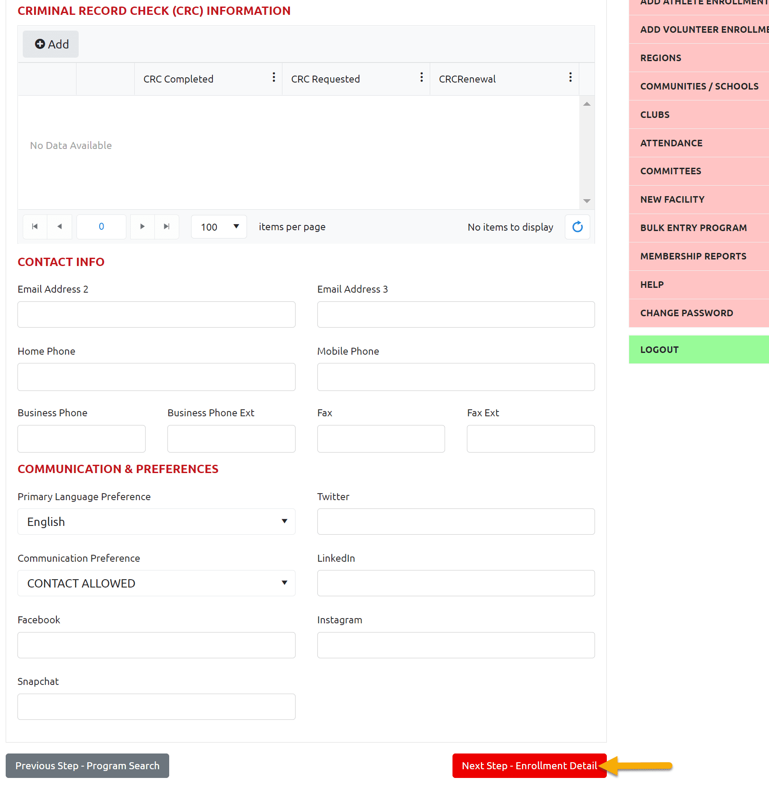Image resolution: width=769 pixels, height=788 pixels.
Task: Open CRC Requested column menu
Action: 421,78
